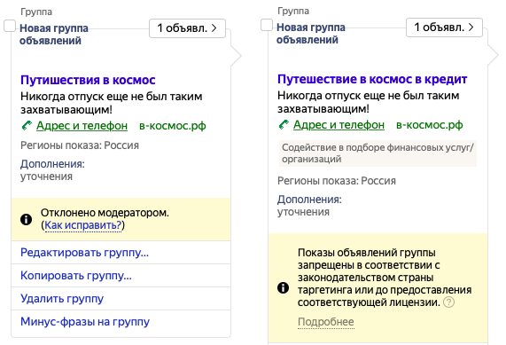Choose 'Копировать группу...' menu item
The image size is (506, 345).
click(x=76, y=276)
